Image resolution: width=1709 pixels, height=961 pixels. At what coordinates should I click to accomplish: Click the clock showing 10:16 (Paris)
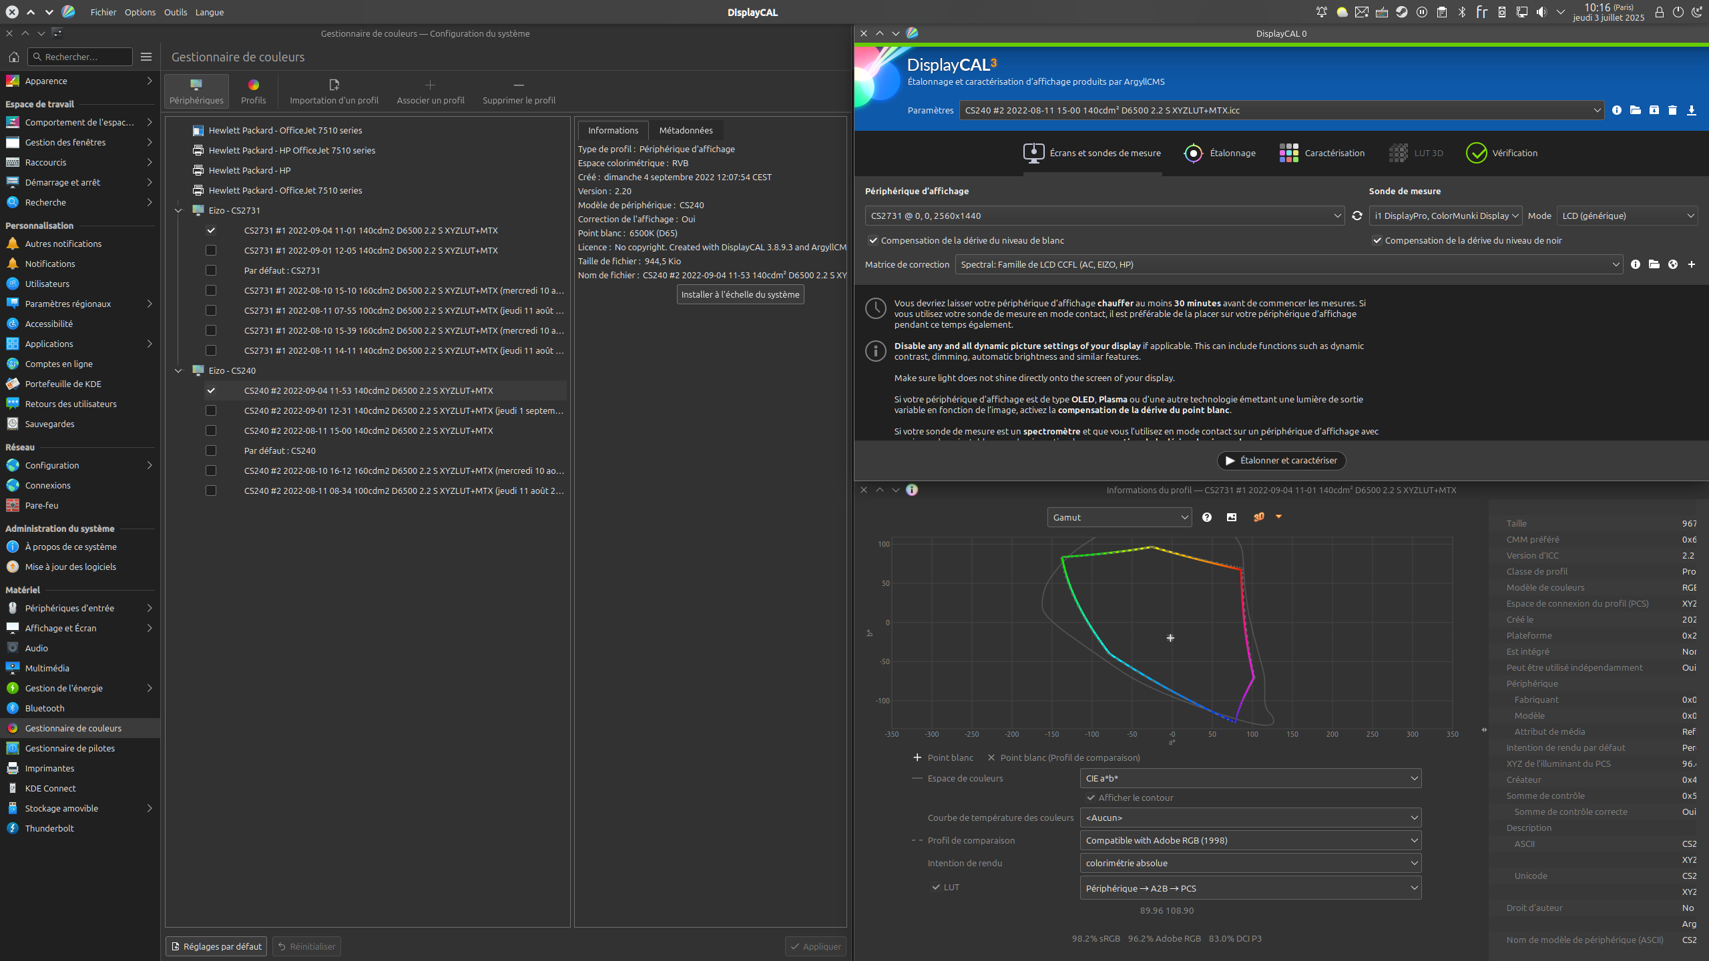(x=1609, y=12)
